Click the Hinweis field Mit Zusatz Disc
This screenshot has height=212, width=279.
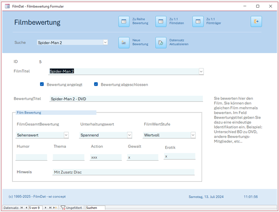click(123, 172)
